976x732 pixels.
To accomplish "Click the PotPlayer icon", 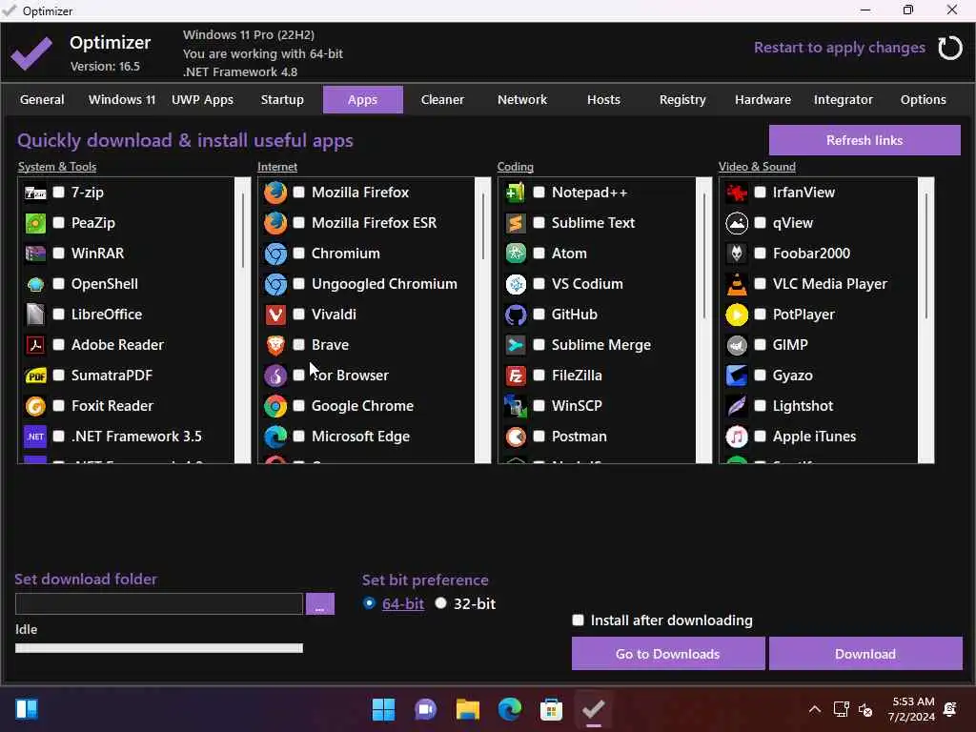I will pyautogui.click(x=737, y=315).
